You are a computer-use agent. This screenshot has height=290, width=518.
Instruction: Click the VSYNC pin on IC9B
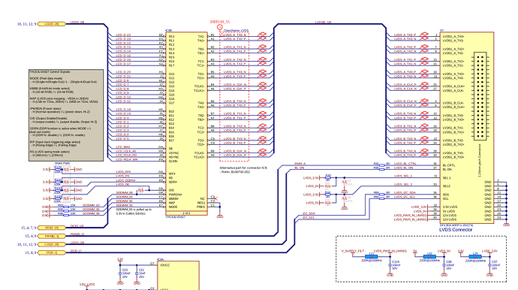click(173, 153)
